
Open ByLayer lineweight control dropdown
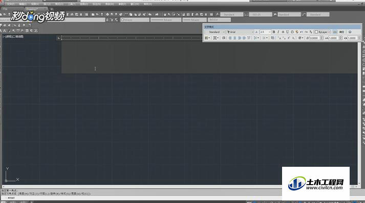[195, 20]
